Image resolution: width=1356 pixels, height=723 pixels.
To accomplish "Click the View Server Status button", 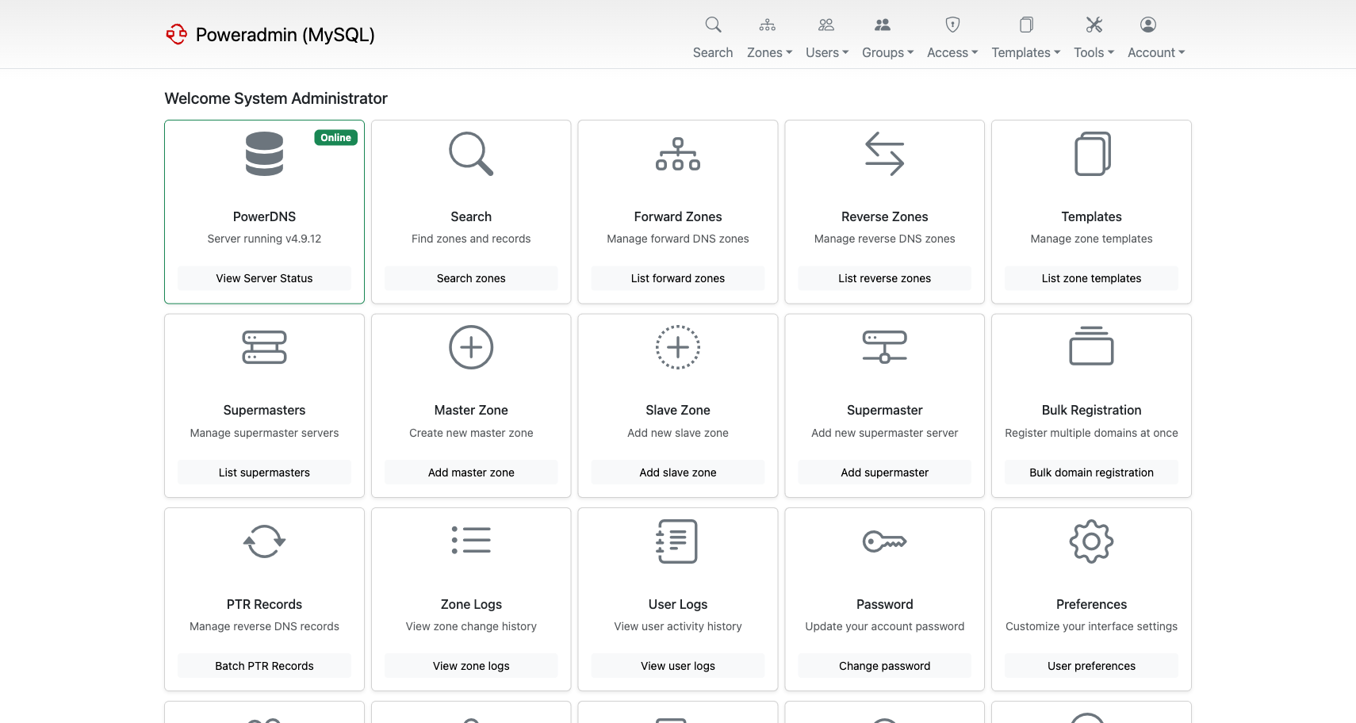I will coord(264,278).
